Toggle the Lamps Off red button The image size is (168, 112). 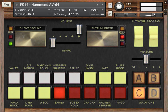[123, 37]
